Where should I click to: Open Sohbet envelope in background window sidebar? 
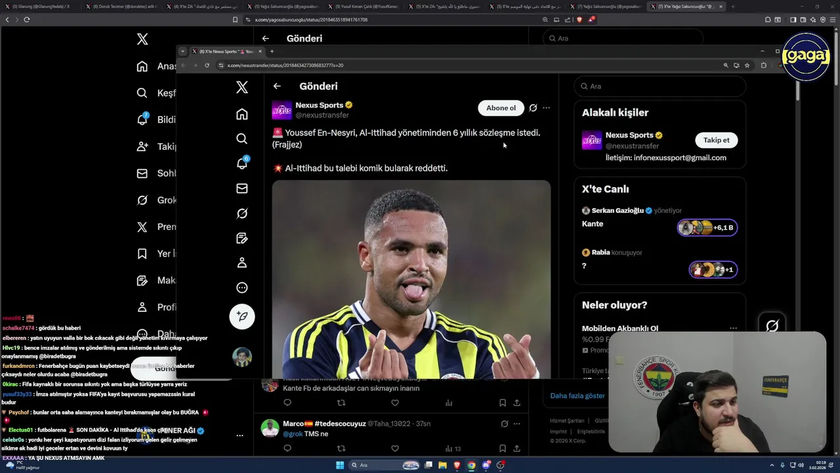pyautogui.click(x=142, y=173)
